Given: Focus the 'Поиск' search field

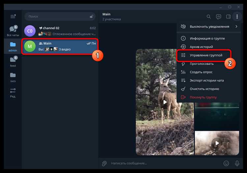Looking at the screenshot, I should coord(60,16).
